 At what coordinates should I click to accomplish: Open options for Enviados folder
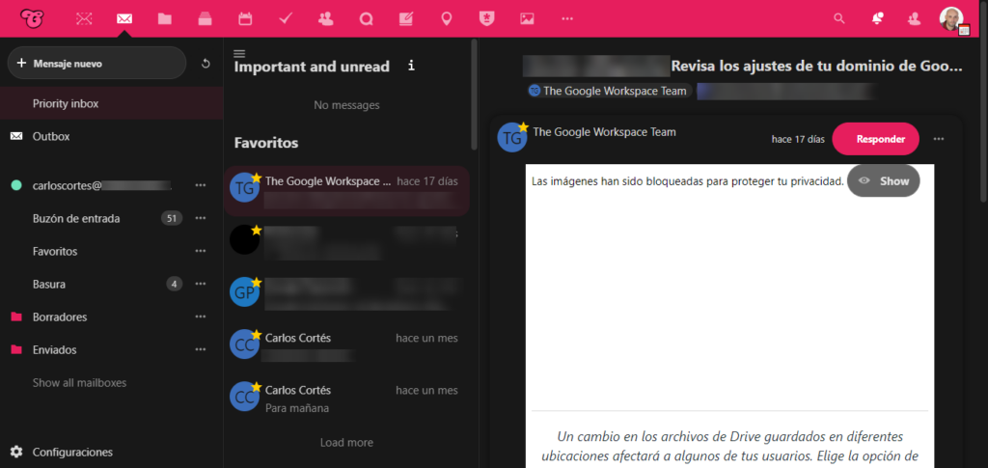pyautogui.click(x=201, y=349)
